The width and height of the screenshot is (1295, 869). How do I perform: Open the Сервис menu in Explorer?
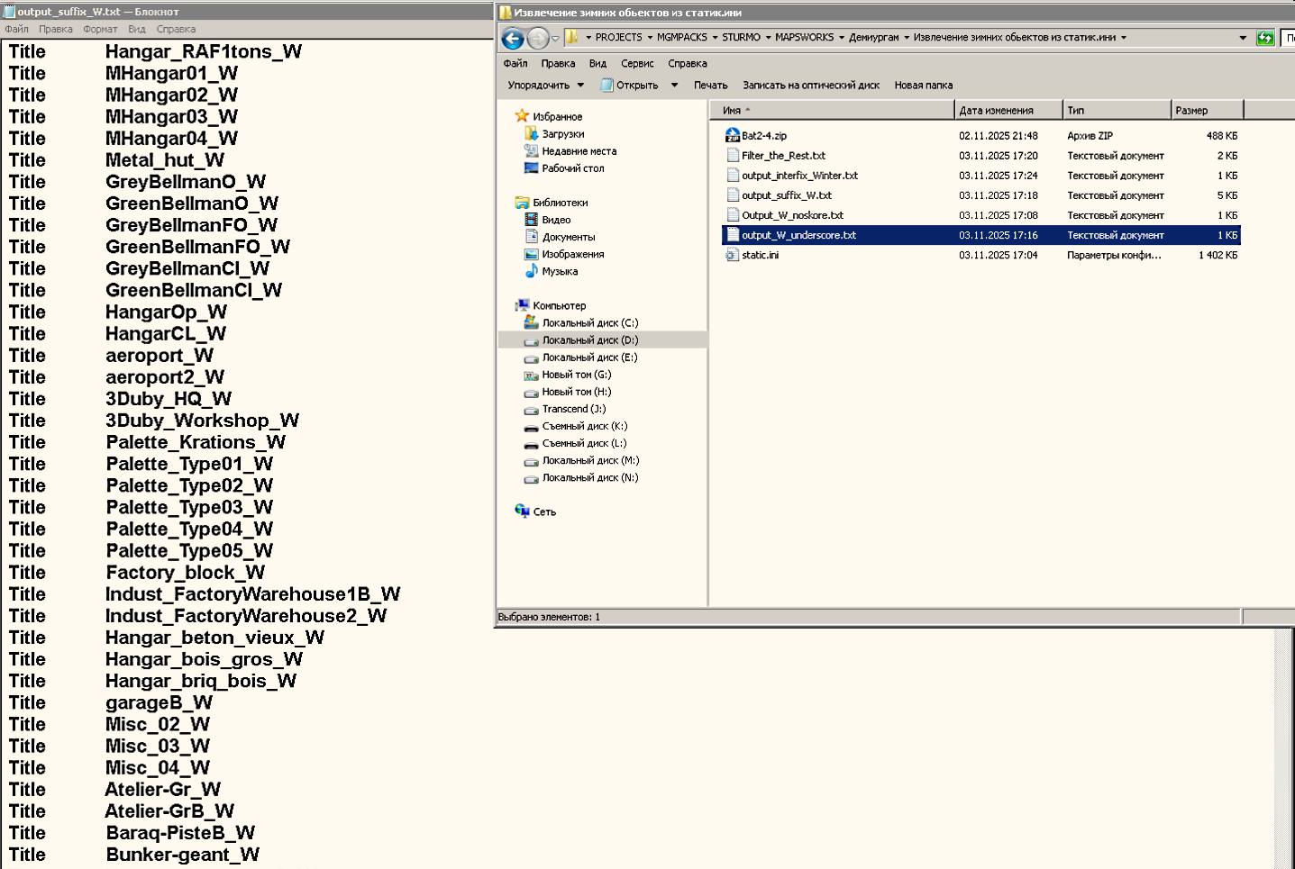pyautogui.click(x=636, y=64)
